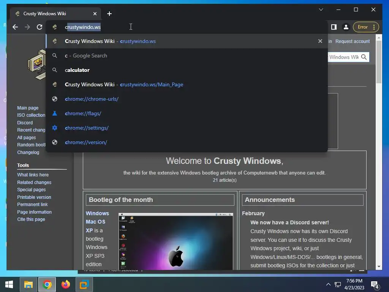
Task: Open File Explorer from the taskbar
Action: click(x=28, y=284)
